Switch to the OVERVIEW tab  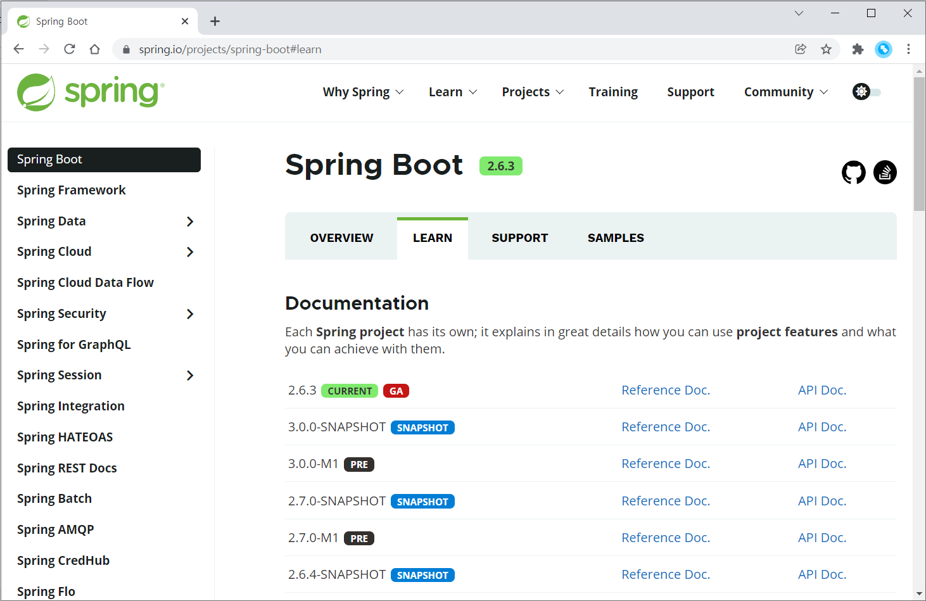[x=341, y=238]
